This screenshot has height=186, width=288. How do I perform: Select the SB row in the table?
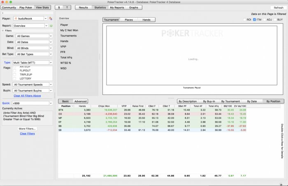point(152,130)
